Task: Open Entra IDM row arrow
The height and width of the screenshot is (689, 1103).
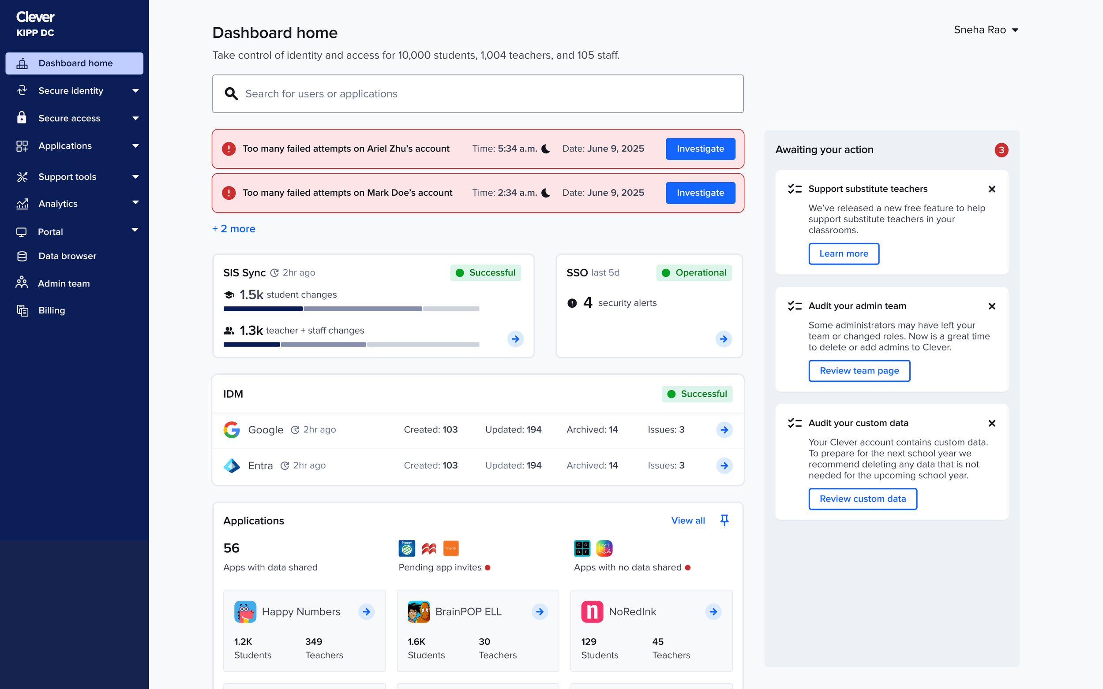Action: pos(724,465)
